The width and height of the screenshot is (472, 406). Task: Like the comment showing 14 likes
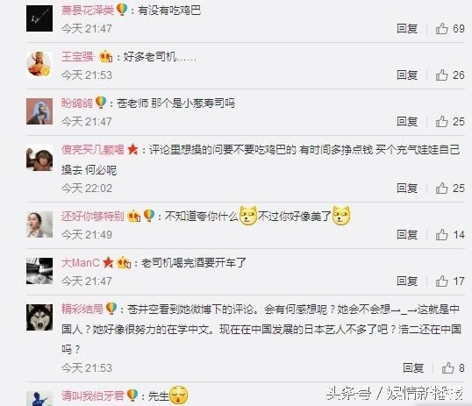[441, 234]
